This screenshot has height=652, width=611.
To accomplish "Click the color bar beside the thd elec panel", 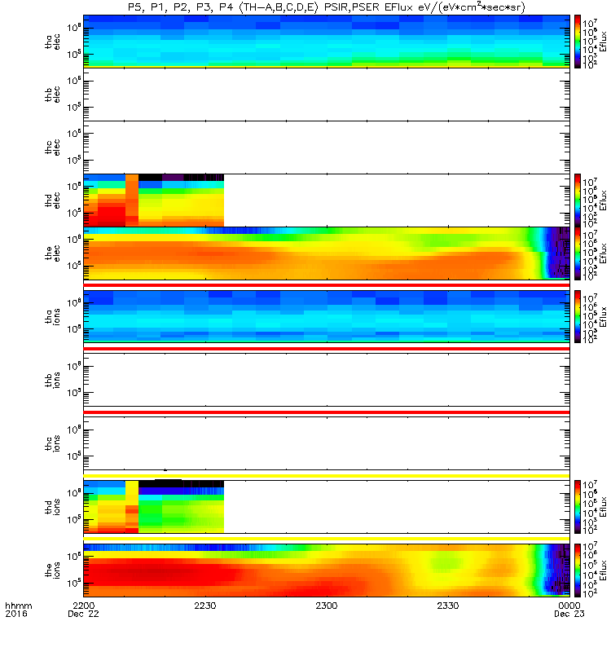I will 578,200.
